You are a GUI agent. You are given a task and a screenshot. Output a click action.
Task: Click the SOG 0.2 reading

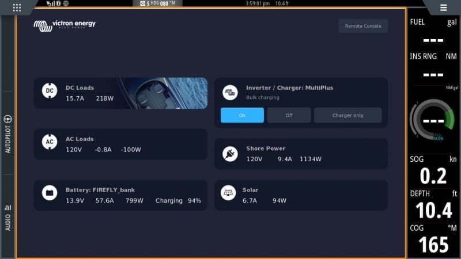tap(433, 176)
